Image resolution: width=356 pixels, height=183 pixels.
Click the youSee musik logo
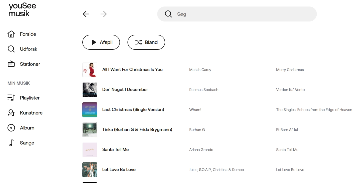click(22, 10)
